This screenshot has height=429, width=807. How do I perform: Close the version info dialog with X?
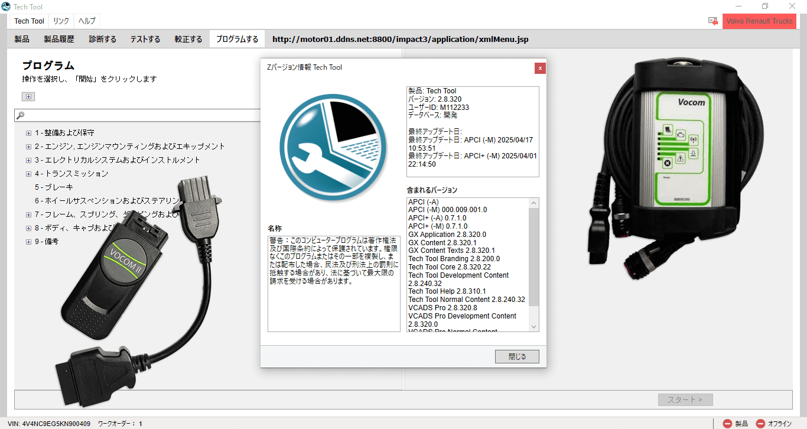point(539,68)
